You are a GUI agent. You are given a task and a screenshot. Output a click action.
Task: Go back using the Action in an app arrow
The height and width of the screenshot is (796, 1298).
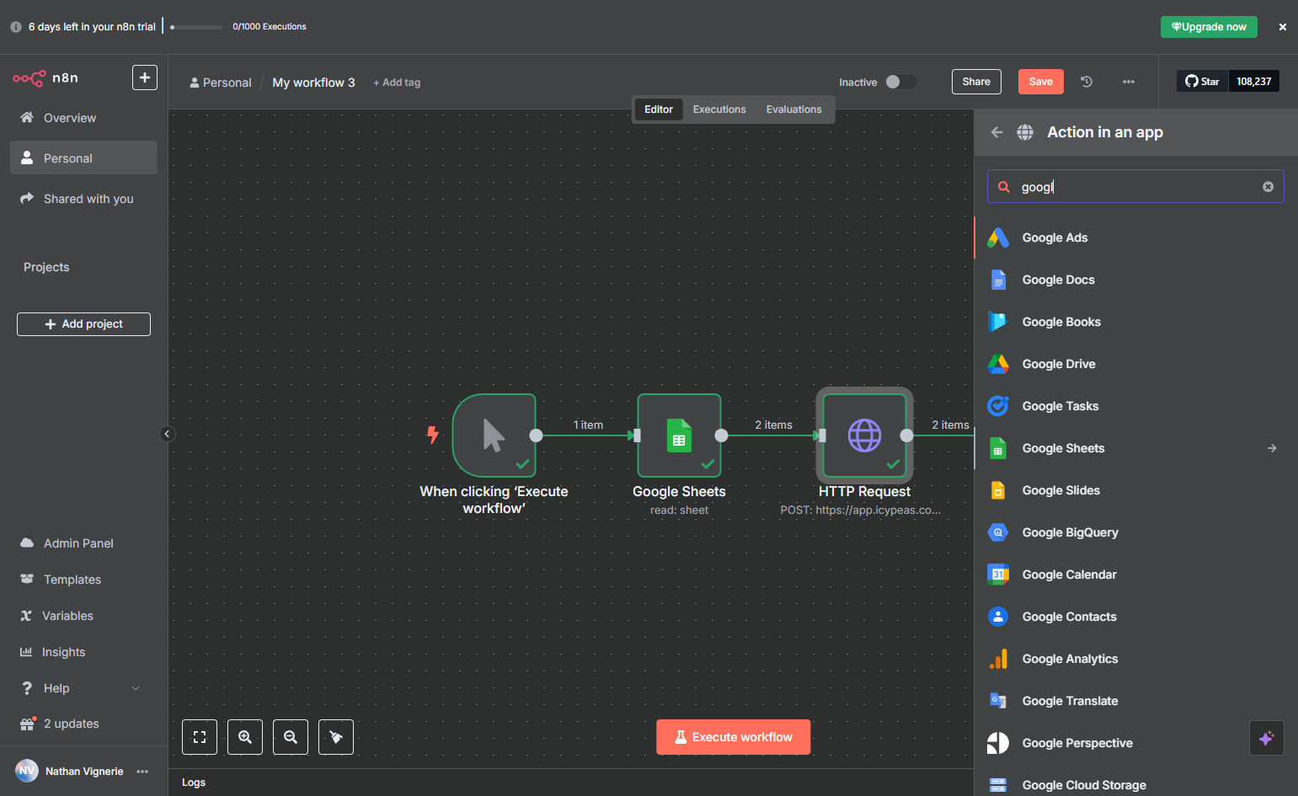pyautogui.click(x=997, y=132)
